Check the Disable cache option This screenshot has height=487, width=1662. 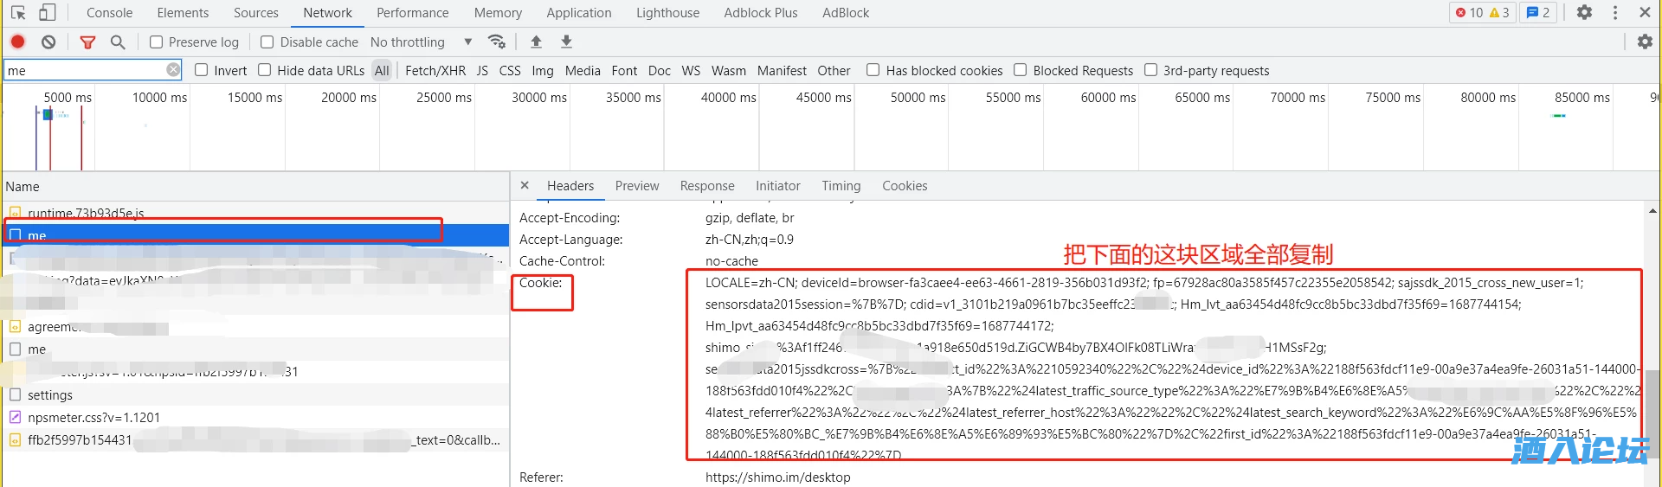[267, 42]
